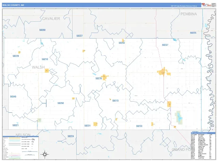Click MINTO row in ZIP index
The width and height of the screenshot is (218, 163).
click(202, 152)
